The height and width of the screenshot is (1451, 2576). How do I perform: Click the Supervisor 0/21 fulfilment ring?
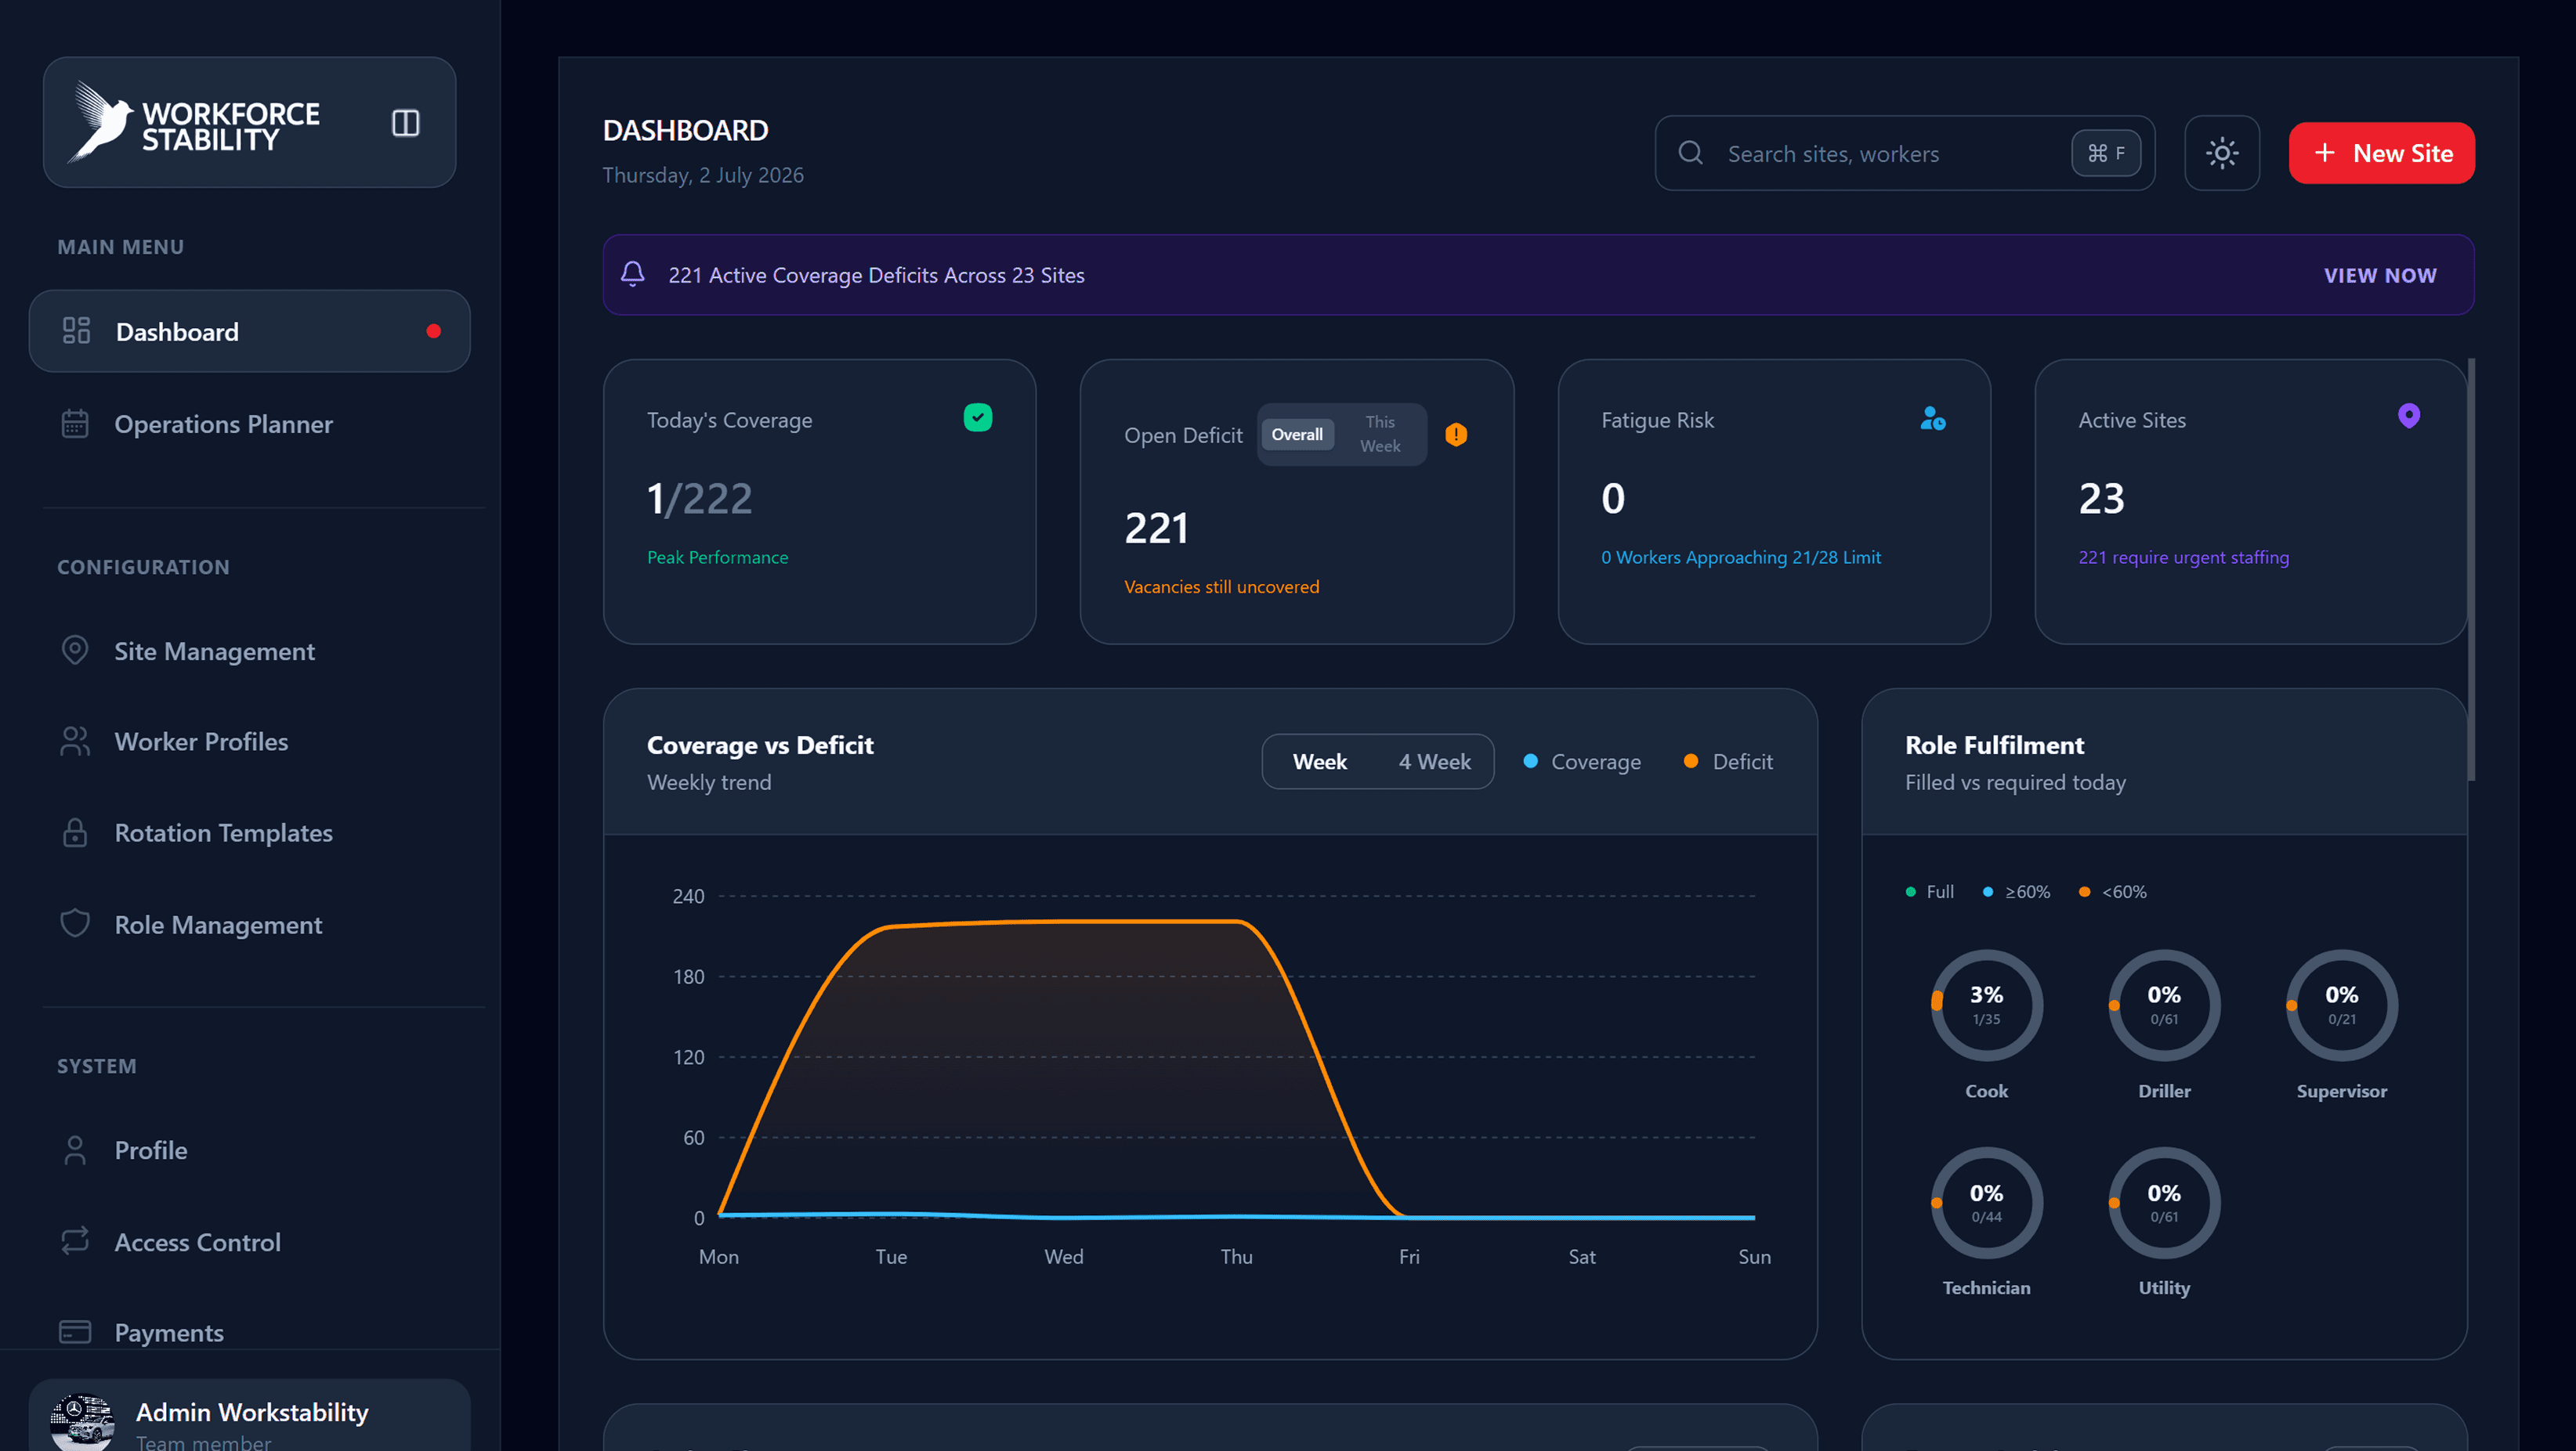(2341, 1005)
